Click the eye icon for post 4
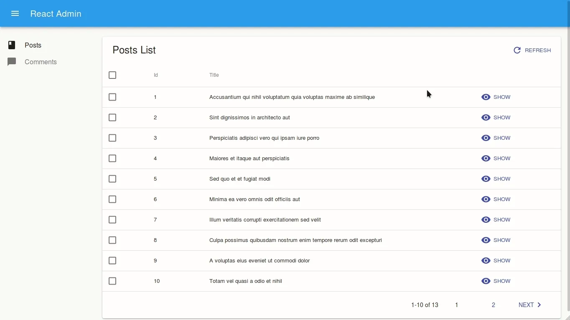Viewport: 570px width, 320px height. (486, 159)
